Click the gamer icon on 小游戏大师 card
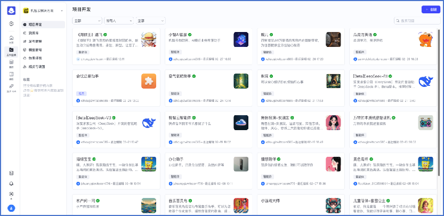 click(333, 205)
